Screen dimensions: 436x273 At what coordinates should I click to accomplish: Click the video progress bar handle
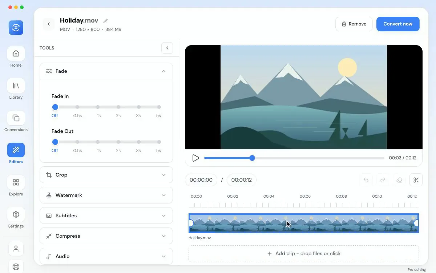pyautogui.click(x=252, y=158)
